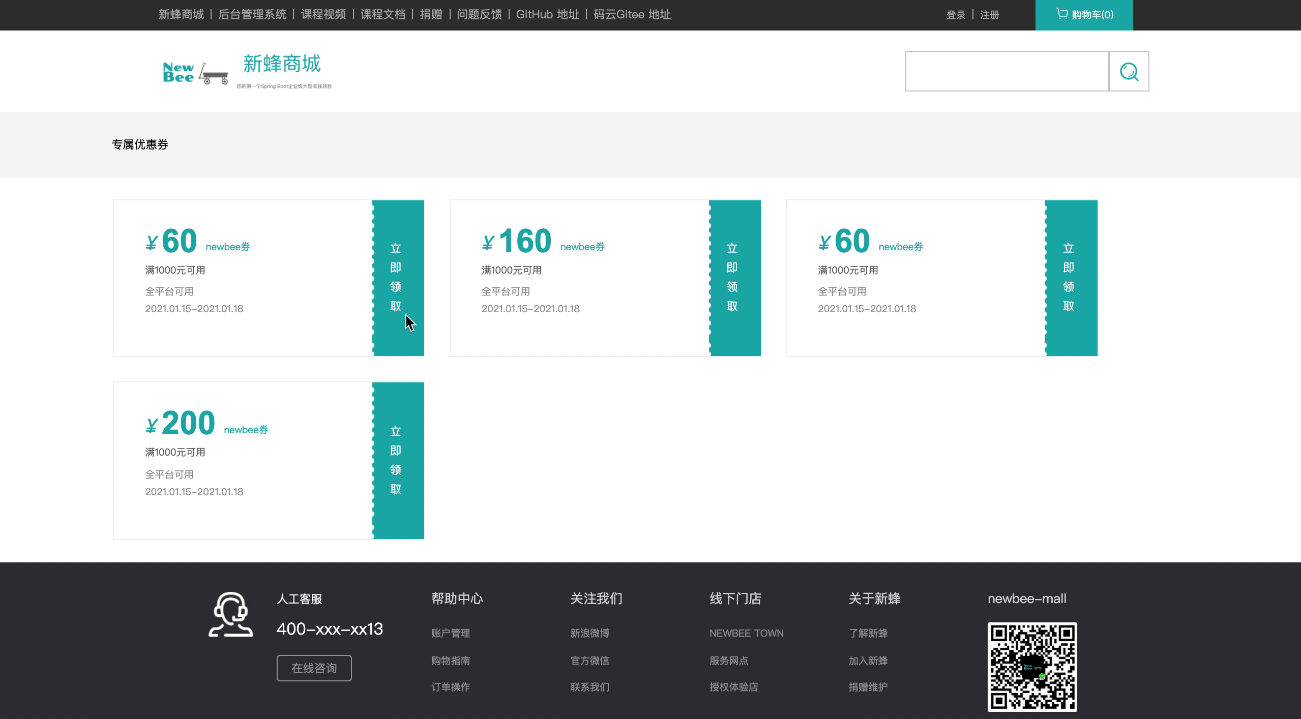Open the GitHub 地址 link
The image size is (1301, 719).
[x=547, y=15]
